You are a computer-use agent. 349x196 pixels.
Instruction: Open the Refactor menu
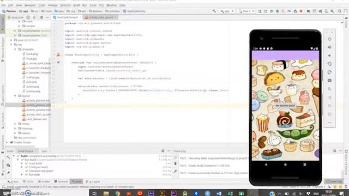pyautogui.click(x=65, y=5)
